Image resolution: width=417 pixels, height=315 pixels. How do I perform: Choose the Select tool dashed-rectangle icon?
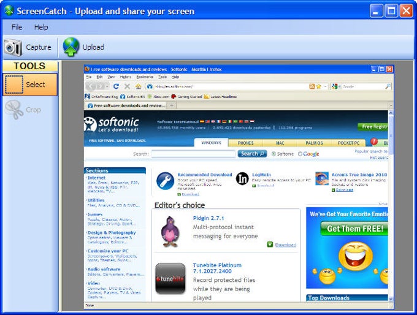pos(14,85)
